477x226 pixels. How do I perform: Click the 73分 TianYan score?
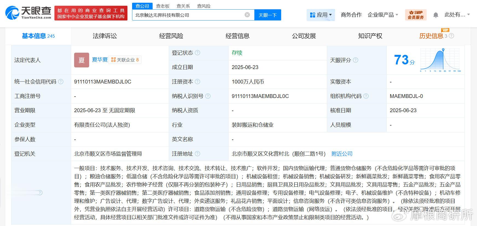click(x=404, y=60)
